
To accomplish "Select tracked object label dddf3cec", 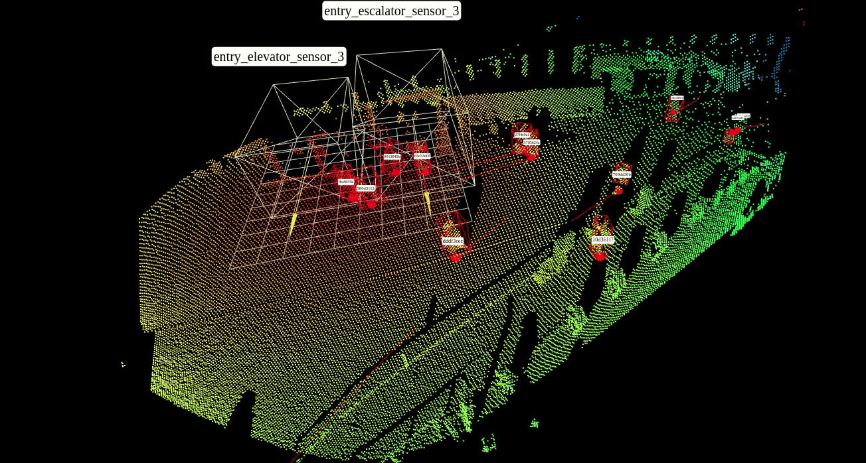I will coord(452,241).
